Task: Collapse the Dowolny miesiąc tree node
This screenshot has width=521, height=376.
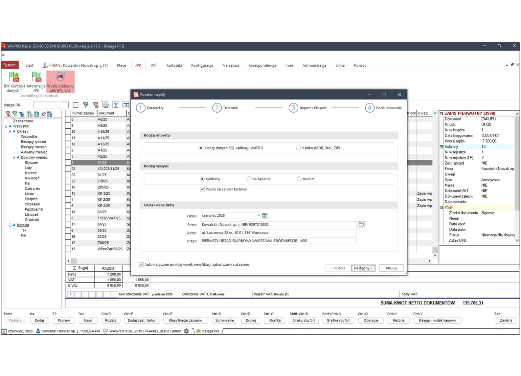Action: point(14,158)
